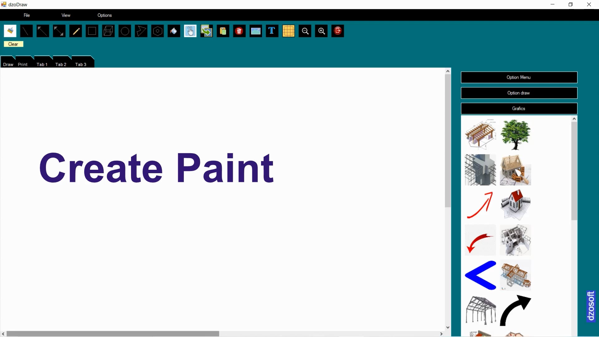Open the Options menu

click(x=104, y=15)
